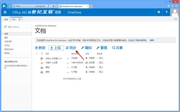The width and height of the screenshot is (180, 112).
Task: Sort by the file type column icon
Action: pos(42,53)
